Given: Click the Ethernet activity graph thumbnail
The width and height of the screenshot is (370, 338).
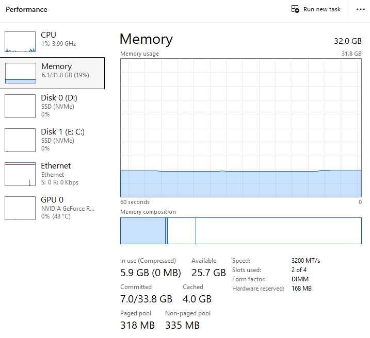Looking at the screenshot, I should pyautogui.click(x=20, y=174).
